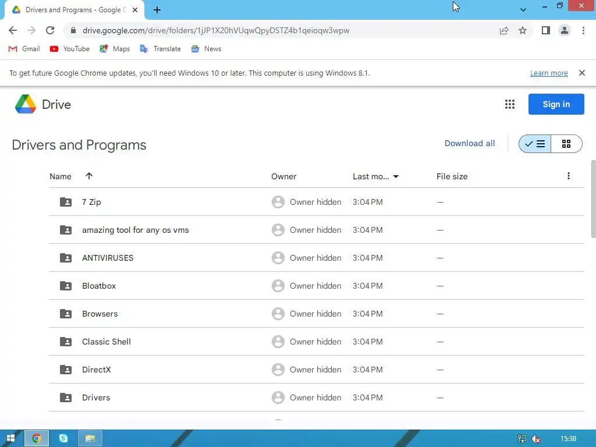Click the owner avatar in the 7 Zip row
This screenshot has width=596, height=447.
click(278, 202)
